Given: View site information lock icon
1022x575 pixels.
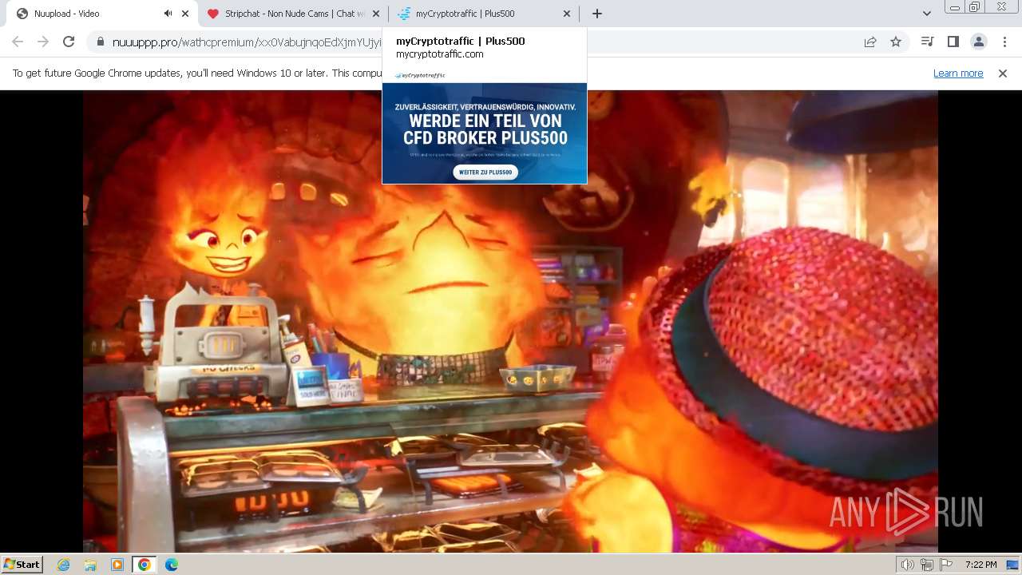Looking at the screenshot, I should (x=100, y=42).
